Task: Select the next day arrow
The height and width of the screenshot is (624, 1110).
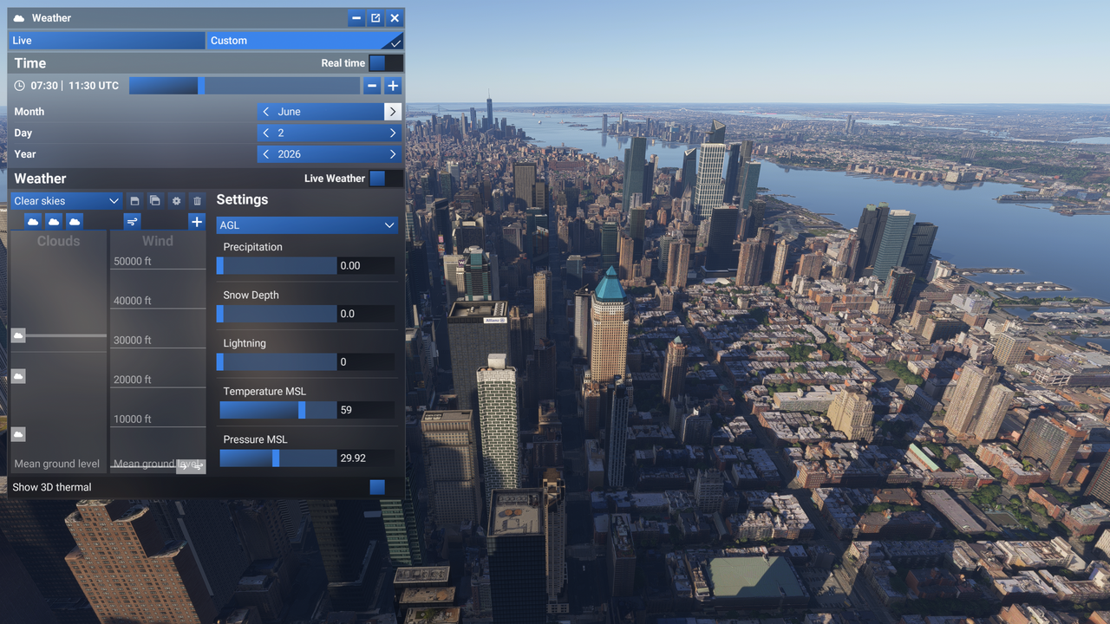Action: [x=393, y=133]
